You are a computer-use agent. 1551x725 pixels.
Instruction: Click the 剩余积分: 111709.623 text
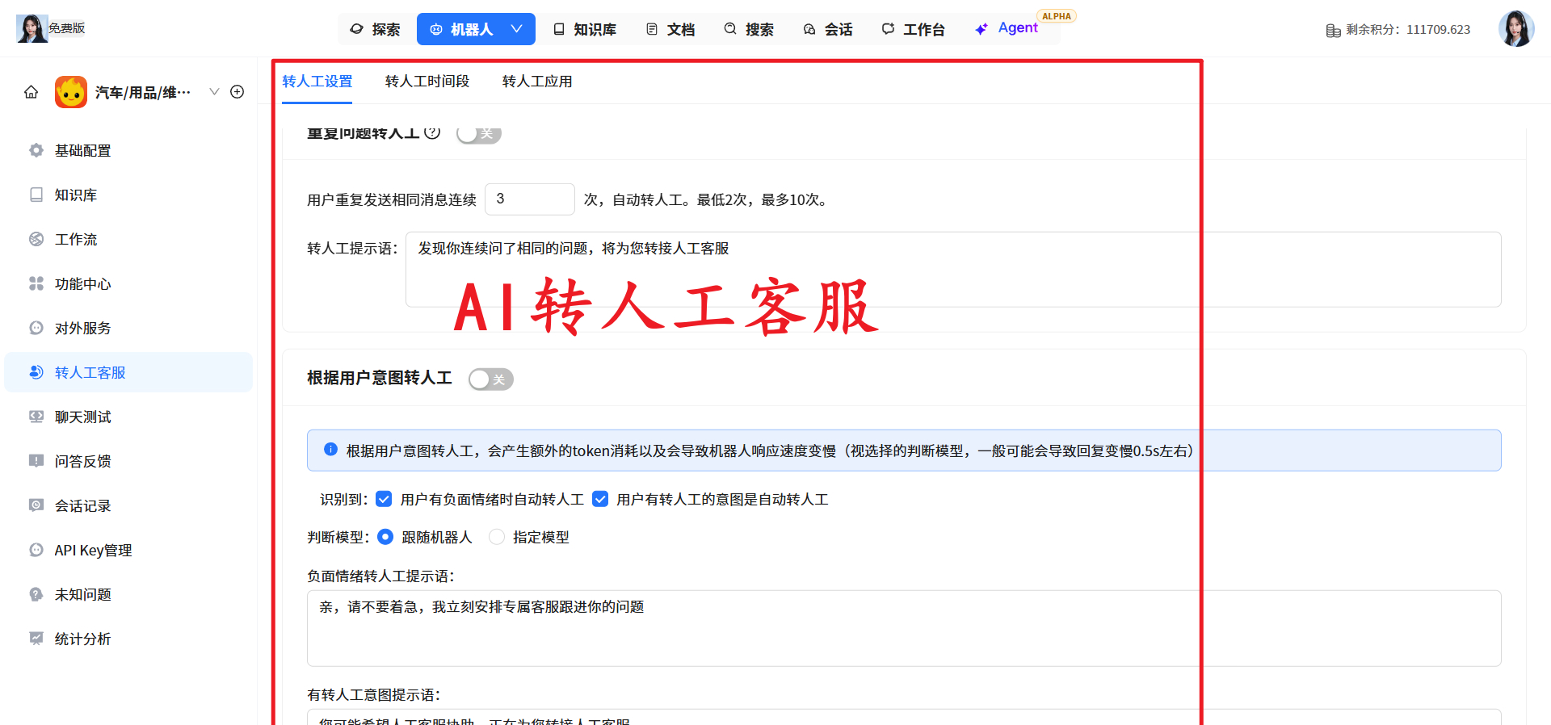pos(1408,30)
